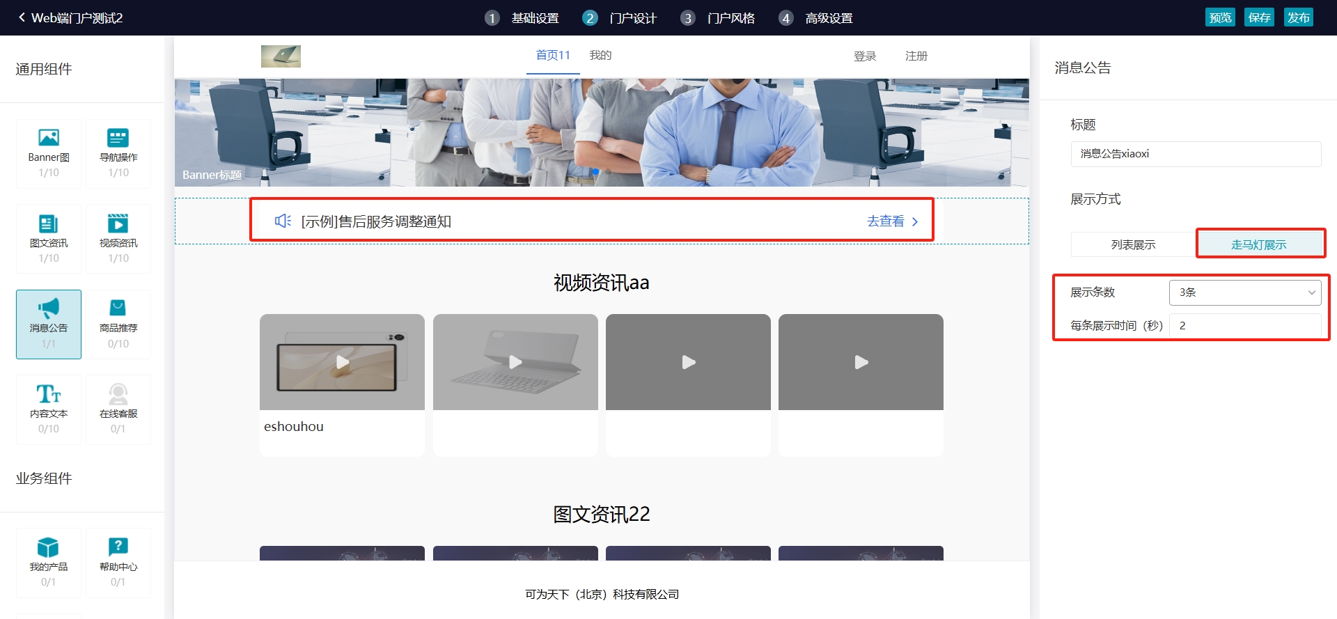Screen dimensions: 1337x619
Task: Switch to the 首页11 nav tab
Action: [553, 55]
